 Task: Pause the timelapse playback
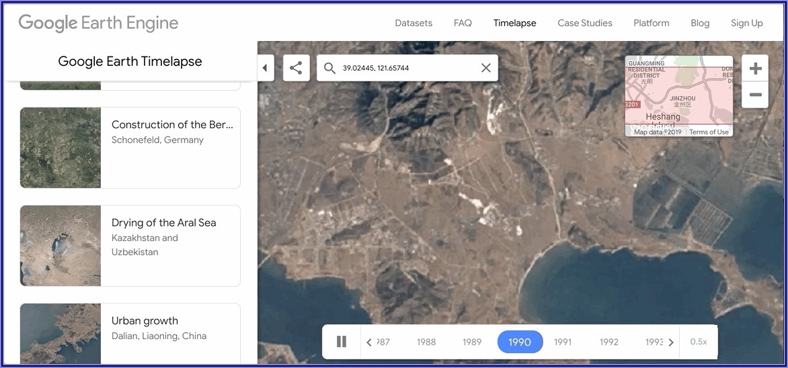point(342,342)
